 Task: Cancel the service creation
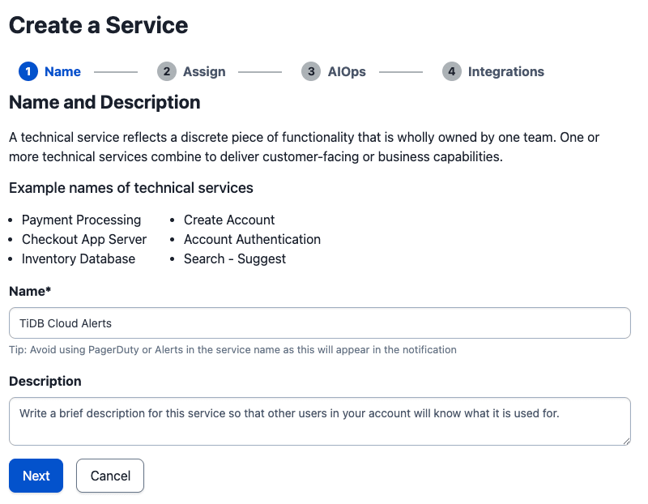pos(109,476)
